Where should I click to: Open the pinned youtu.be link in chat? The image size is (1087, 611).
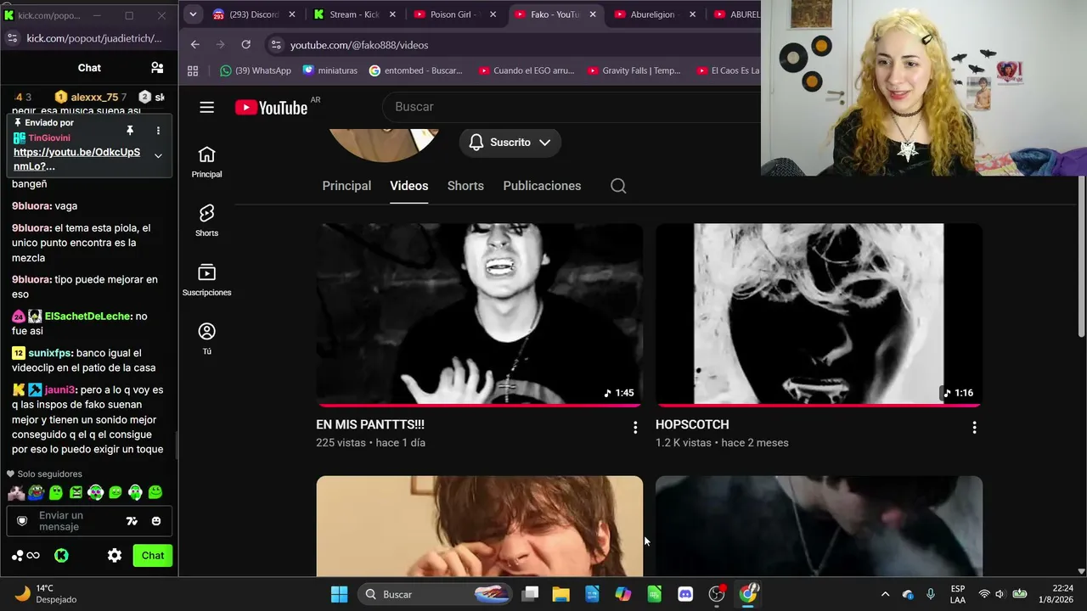click(76, 160)
